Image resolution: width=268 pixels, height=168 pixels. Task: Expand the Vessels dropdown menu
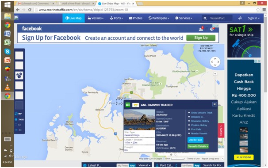pyautogui.click(x=96, y=18)
